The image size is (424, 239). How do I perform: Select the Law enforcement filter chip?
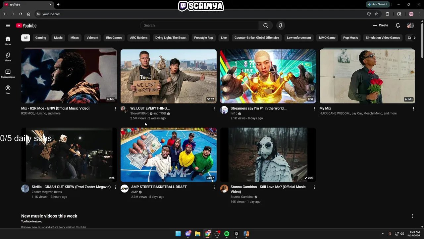coord(299,38)
